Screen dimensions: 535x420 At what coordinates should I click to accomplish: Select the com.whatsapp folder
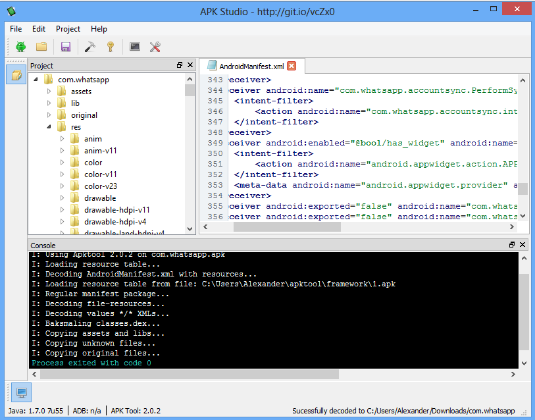[84, 80]
